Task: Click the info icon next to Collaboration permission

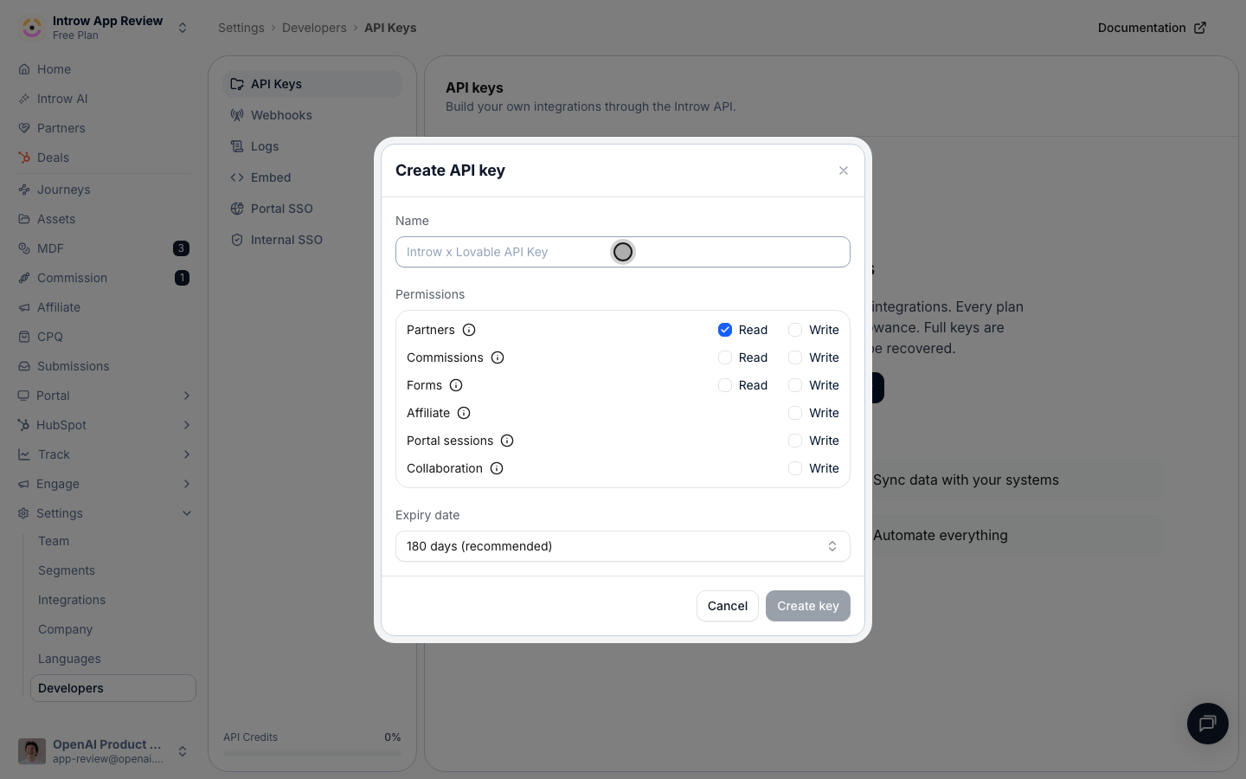Action: (497, 468)
